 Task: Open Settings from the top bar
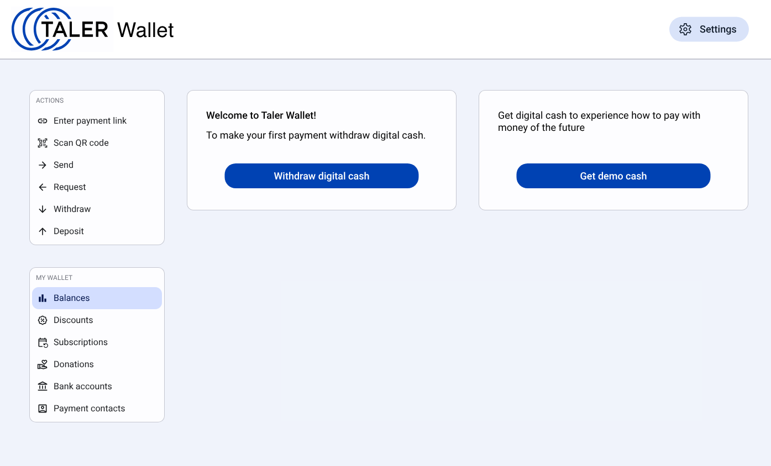[709, 29]
